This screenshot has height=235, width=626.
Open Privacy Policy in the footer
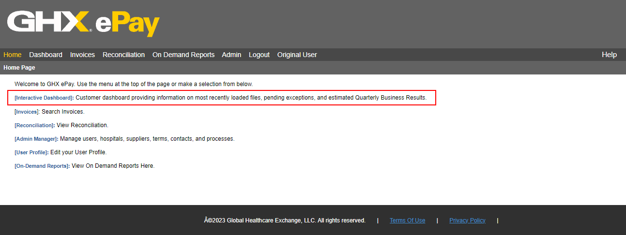pos(467,220)
